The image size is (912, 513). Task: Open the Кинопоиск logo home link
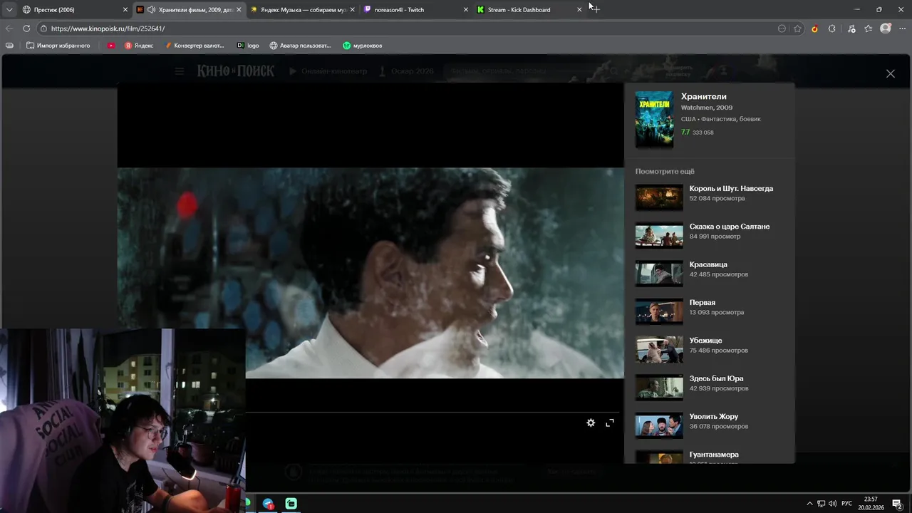[236, 71]
